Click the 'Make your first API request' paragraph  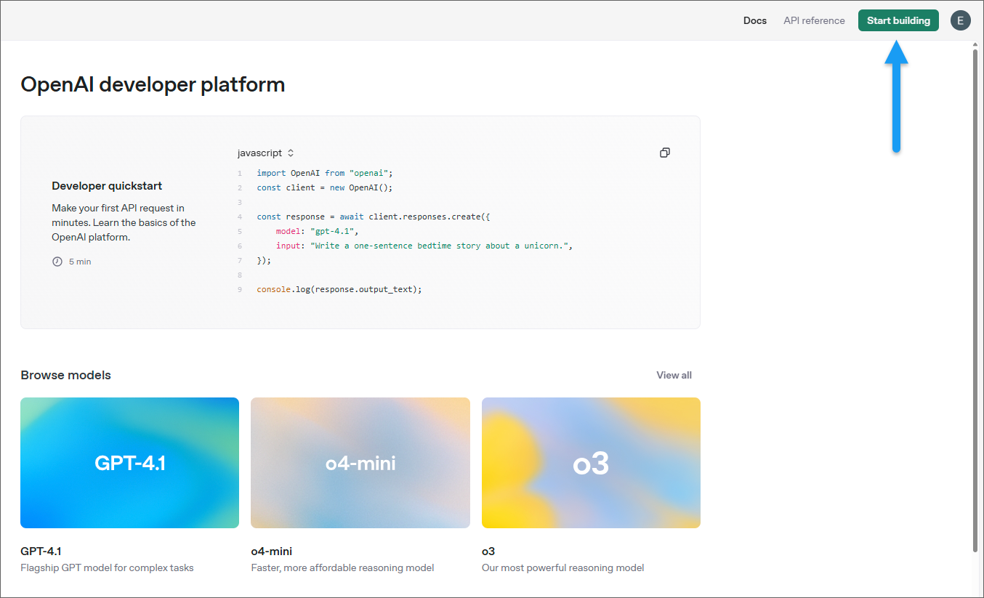pos(124,222)
